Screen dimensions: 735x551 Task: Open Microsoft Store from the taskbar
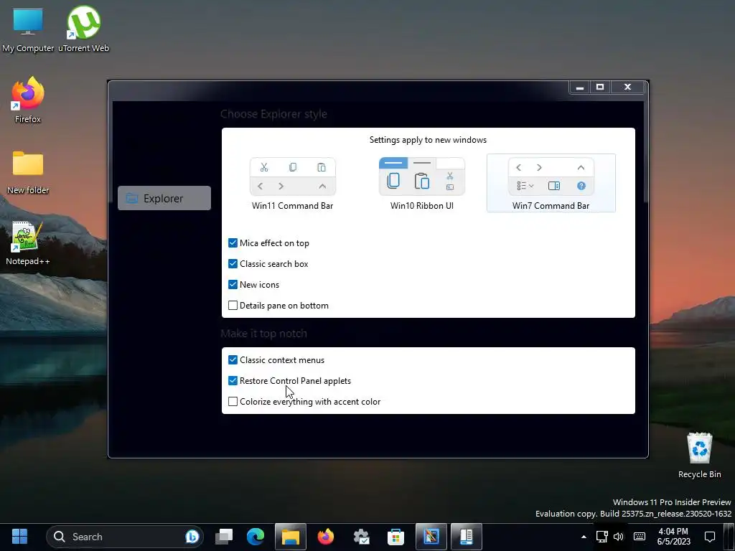pyautogui.click(x=396, y=537)
